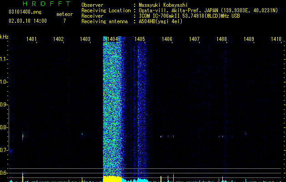Click the 1403 time marker
The width and height of the screenshot is (286, 182).
pos(85,39)
